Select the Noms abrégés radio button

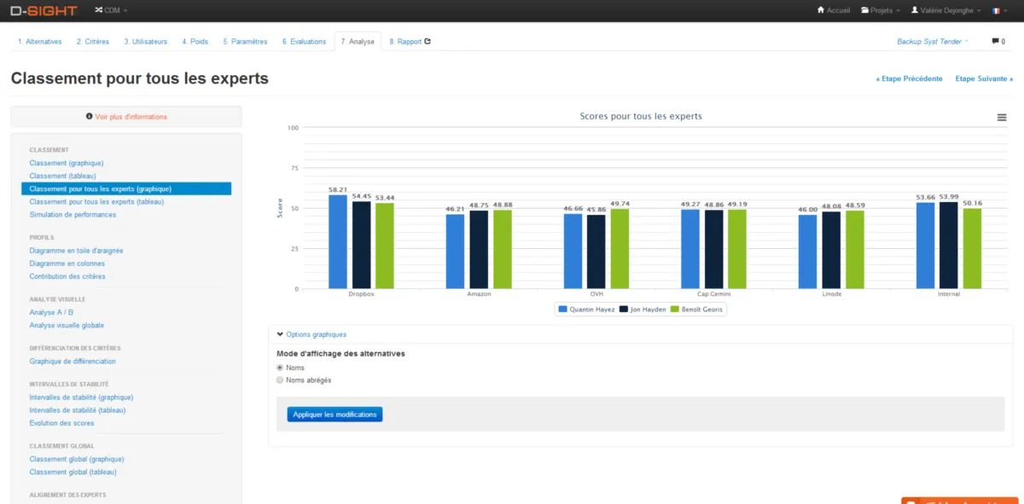coord(280,380)
